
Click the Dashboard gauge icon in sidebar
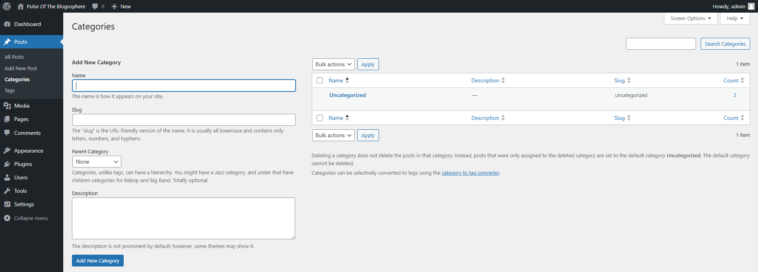tap(7, 24)
